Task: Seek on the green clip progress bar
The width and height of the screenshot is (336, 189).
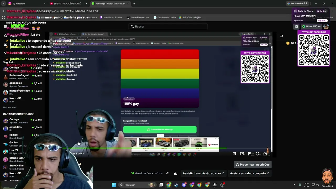Action: pyautogui.click(x=161, y=148)
